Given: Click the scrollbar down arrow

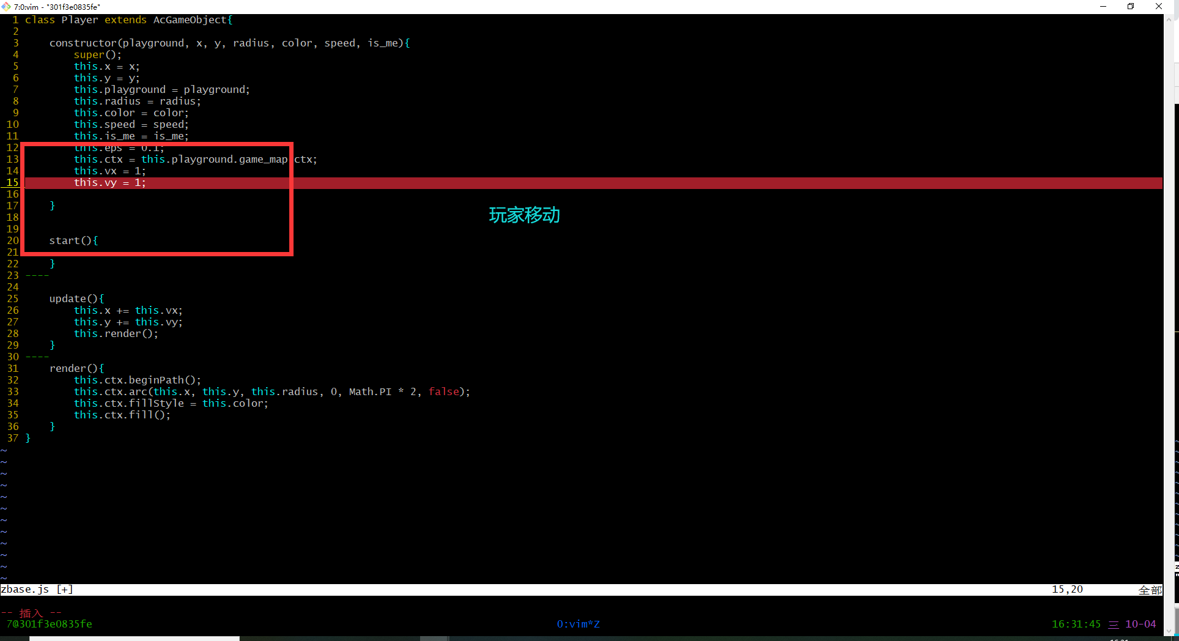Looking at the screenshot, I should pos(1169,631).
